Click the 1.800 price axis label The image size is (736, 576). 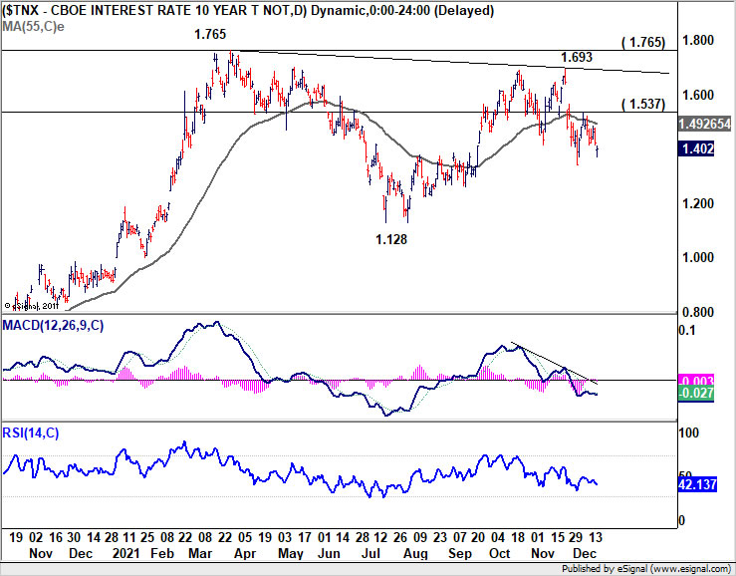tap(697, 41)
